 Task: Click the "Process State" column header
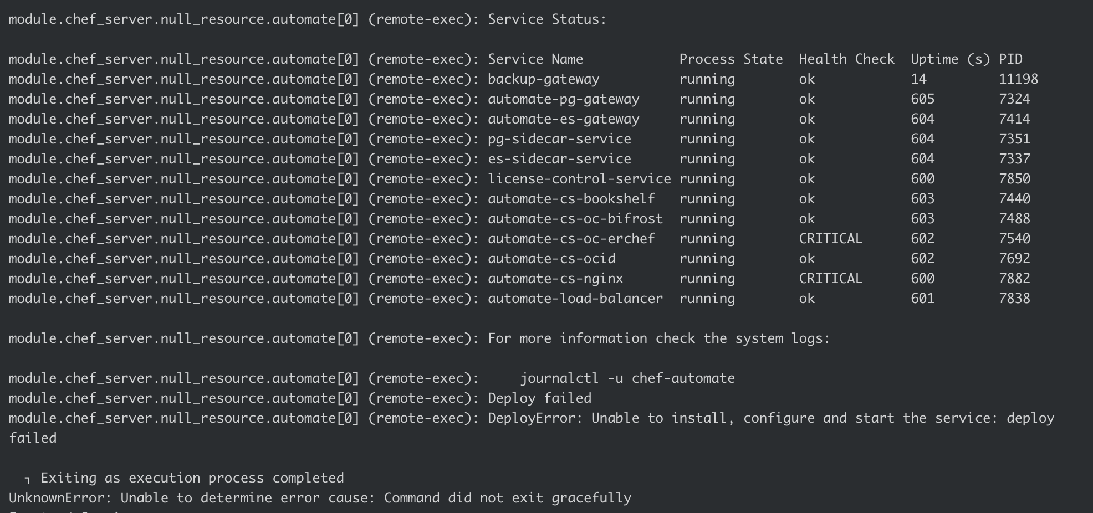[731, 59]
